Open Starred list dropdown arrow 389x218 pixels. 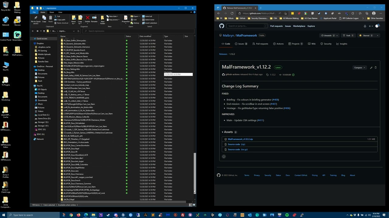coord(377,35)
